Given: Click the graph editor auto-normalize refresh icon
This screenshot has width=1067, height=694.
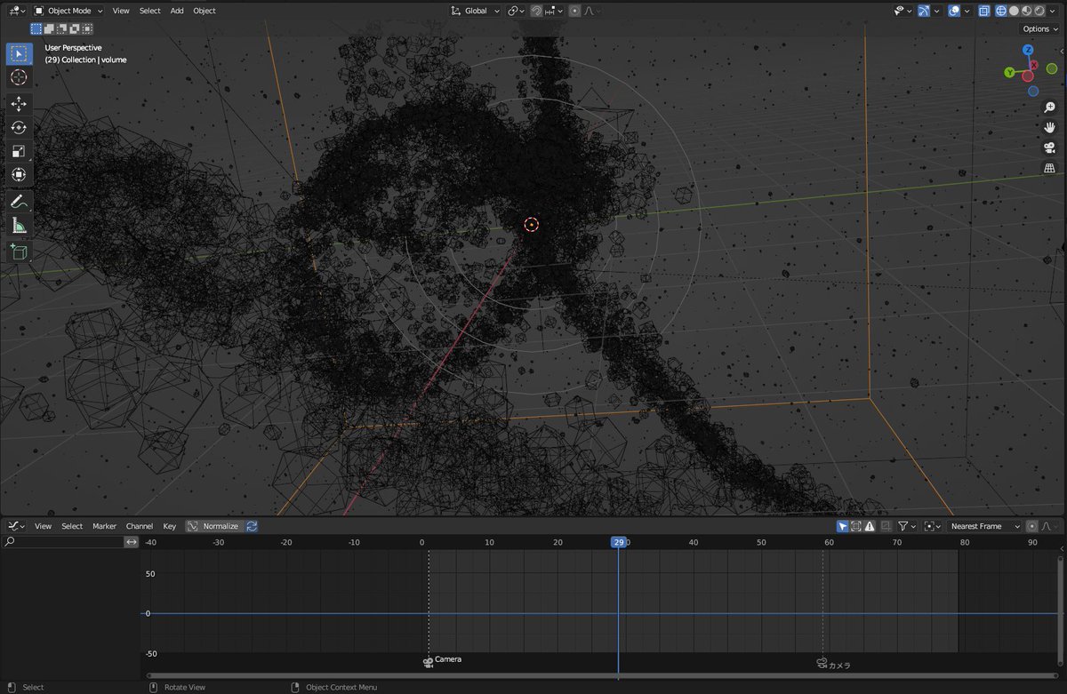Looking at the screenshot, I should [252, 526].
